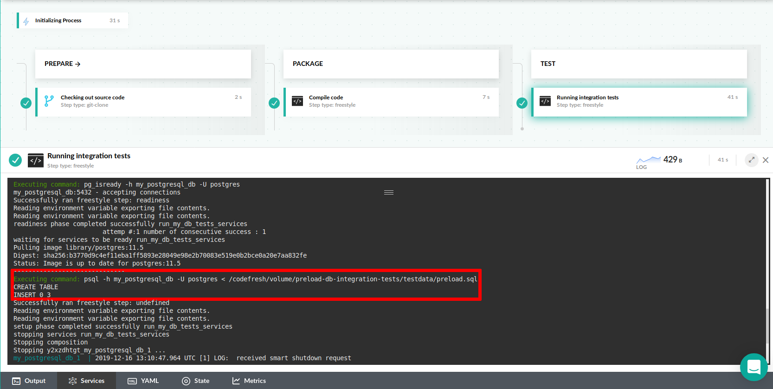This screenshot has height=389, width=773.
Task: Select the Checking out source code step
Action: [x=144, y=102]
